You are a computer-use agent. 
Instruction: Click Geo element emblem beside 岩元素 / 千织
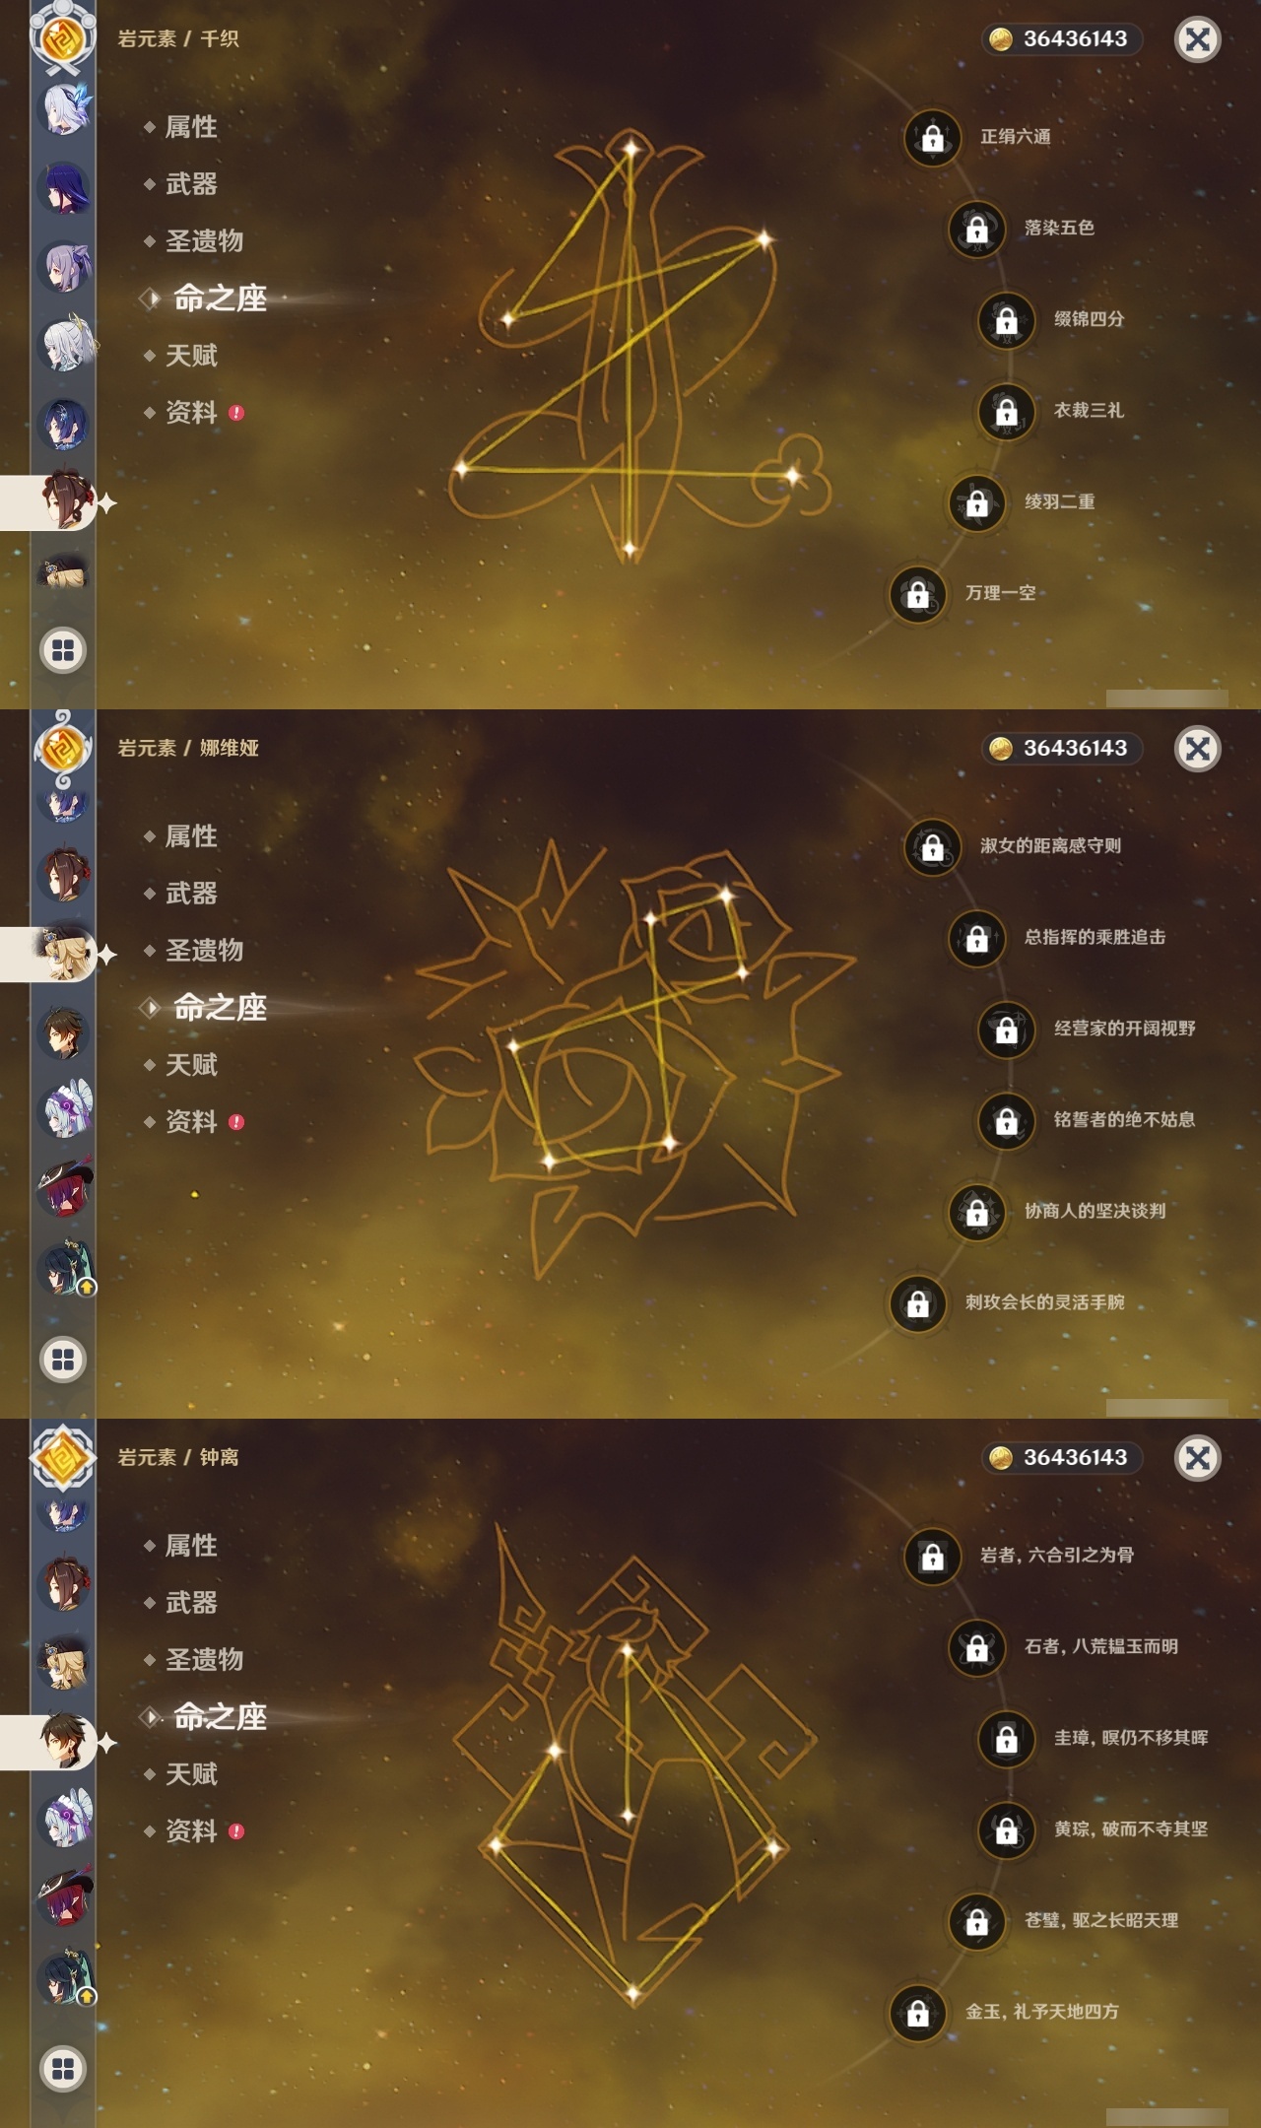coord(63,39)
